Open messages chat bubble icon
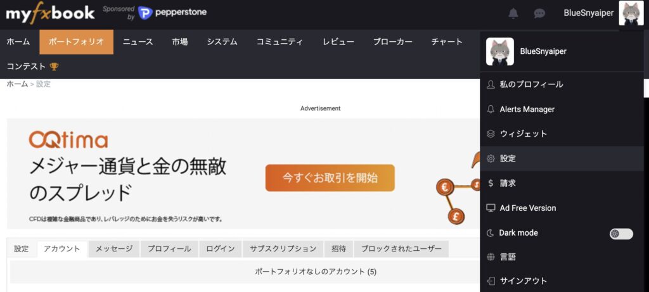The image size is (649, 292). [x=539, y=13]
